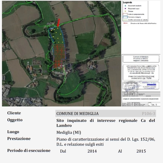The height and width of the screenshot is (163, 163).
Task: Click the small red arrow in legend
Action: (x=125, y=23)
